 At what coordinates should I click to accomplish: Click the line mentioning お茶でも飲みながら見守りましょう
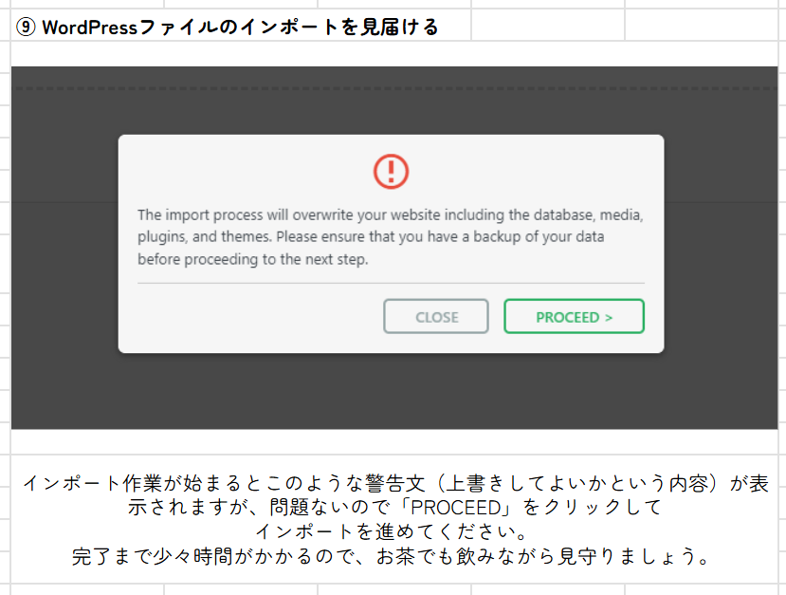[x=391, y=553]
